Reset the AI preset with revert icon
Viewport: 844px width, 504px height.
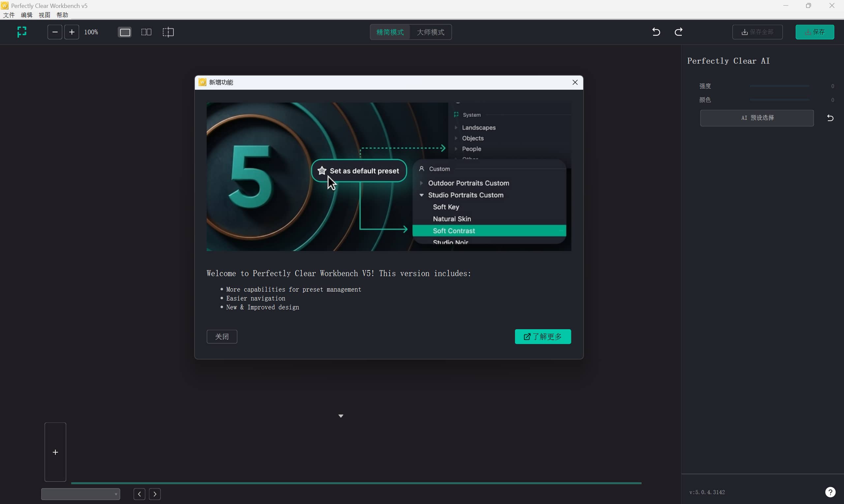click(x=830, y=118)
